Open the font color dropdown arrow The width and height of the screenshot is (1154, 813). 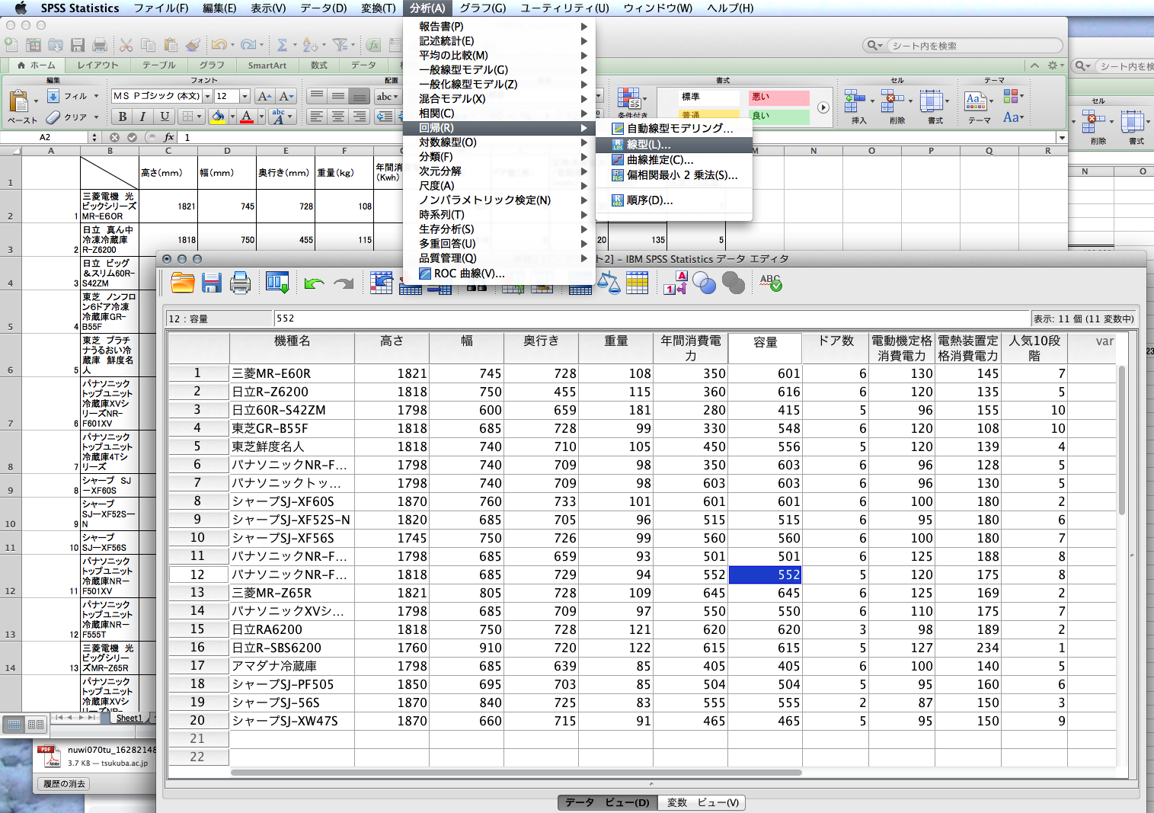click(x=261, y=117)
